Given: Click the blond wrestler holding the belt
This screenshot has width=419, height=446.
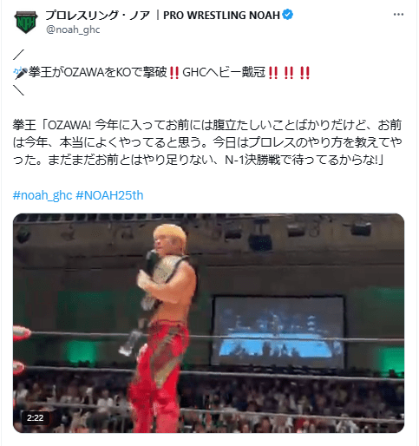Looking at the screenshot, I should (164, 327).
